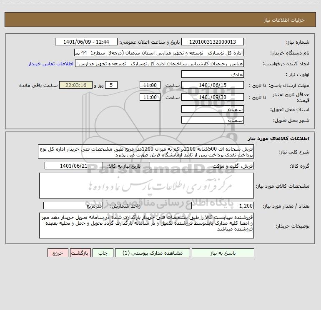Click the ساعت باقی مانده label
The image size is (321, 310).
pyautogui.click(x=38, y=85)
